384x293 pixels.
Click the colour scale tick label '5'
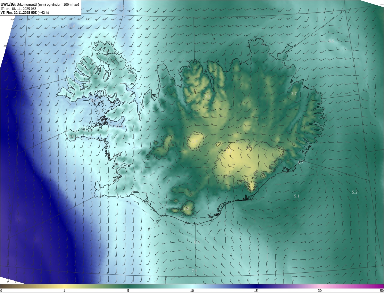[x=128, y=291]
